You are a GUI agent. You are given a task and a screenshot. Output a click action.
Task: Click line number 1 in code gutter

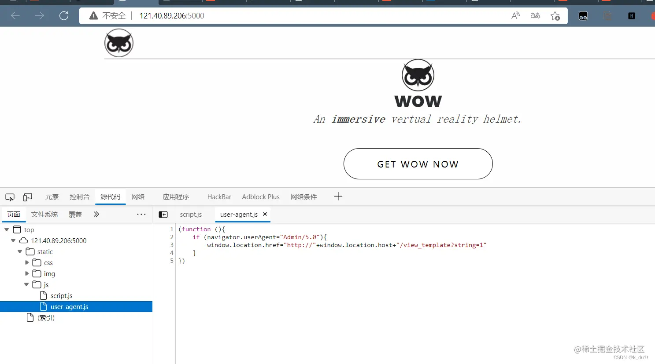[x=172, y=229]
